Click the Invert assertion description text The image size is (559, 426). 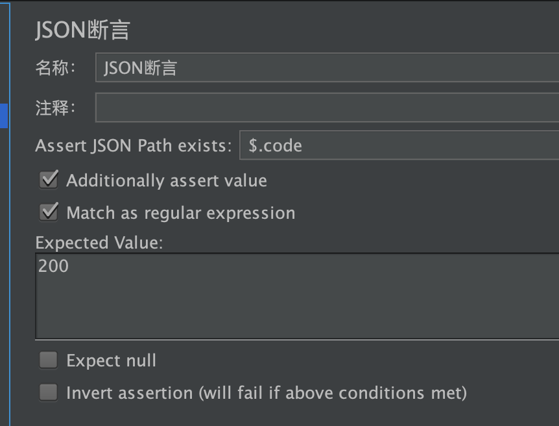click(267, 393)
